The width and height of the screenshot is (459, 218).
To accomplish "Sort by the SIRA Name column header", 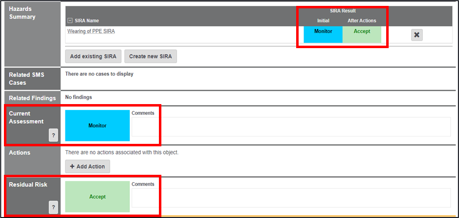I will coord(87,21).
